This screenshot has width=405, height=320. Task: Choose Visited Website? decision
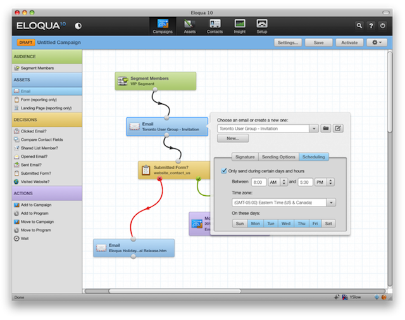(x=47, y=182)
